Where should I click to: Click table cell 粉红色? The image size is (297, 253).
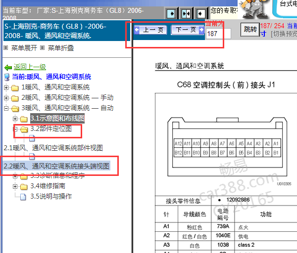tap(195, 227)
